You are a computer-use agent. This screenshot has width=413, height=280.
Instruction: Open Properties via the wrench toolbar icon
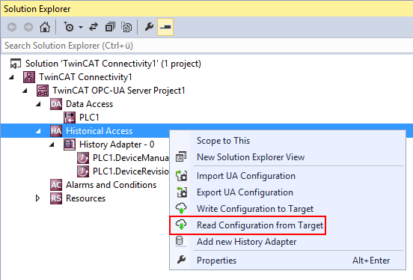click(149, 27)
